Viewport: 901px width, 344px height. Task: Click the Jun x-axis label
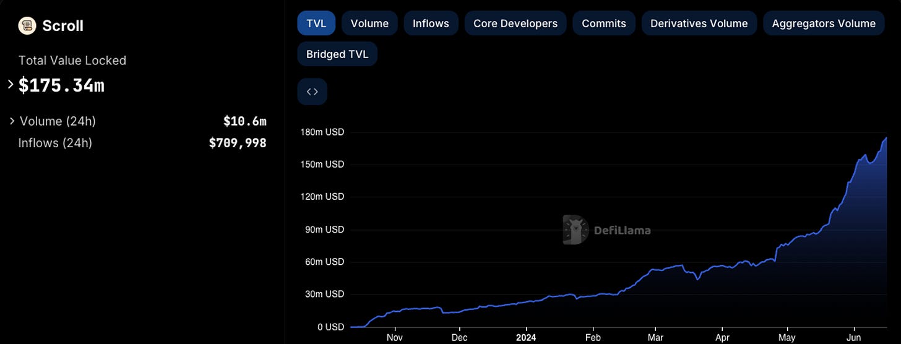(x=854, y=338)
